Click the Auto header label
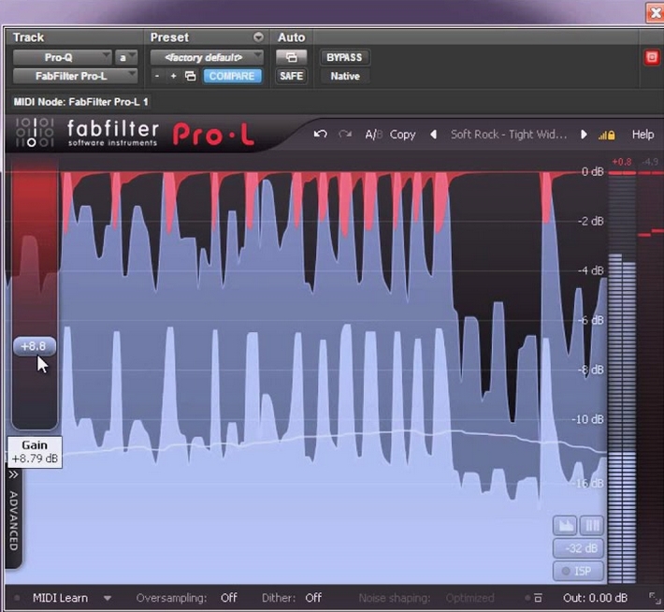The width and height of the screenshot is (664, 612). pyautogui.click(x=292, y=37)
